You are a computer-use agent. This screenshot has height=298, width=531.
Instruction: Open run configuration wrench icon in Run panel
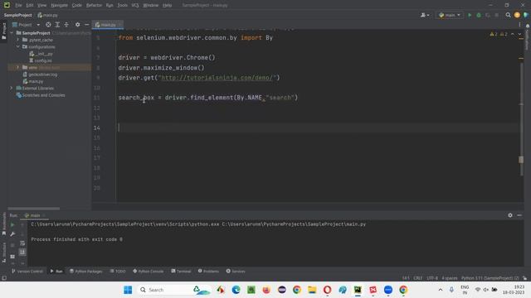coord(12,234)
